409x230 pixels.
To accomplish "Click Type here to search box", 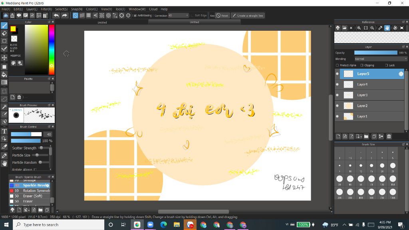I will [58, 224].
